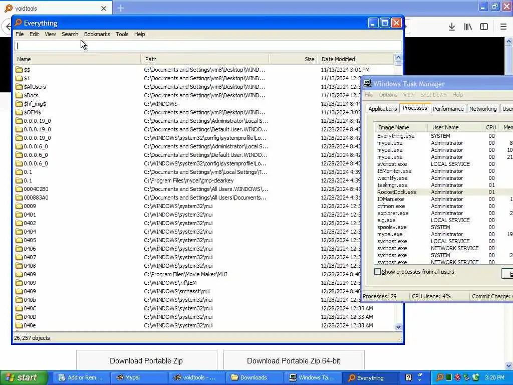Sort processes by User Name column
Viewport: 513px width, 385px height.
pos(454,127)
